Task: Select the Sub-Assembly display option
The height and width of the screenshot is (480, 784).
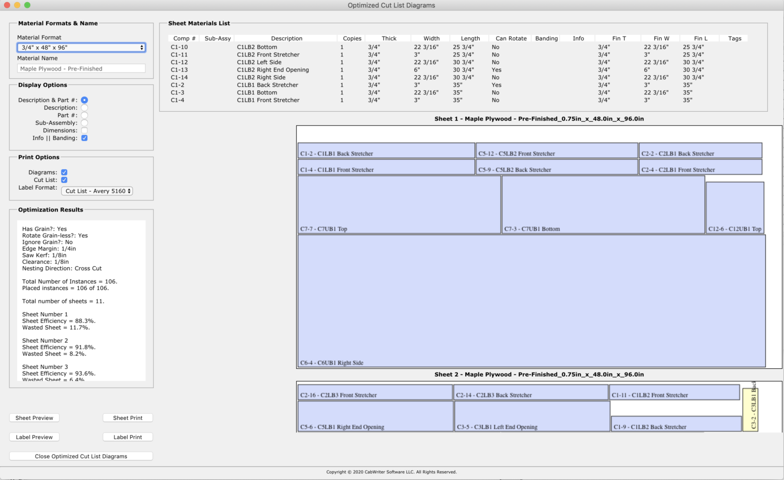Action: [x=84, y=123]
